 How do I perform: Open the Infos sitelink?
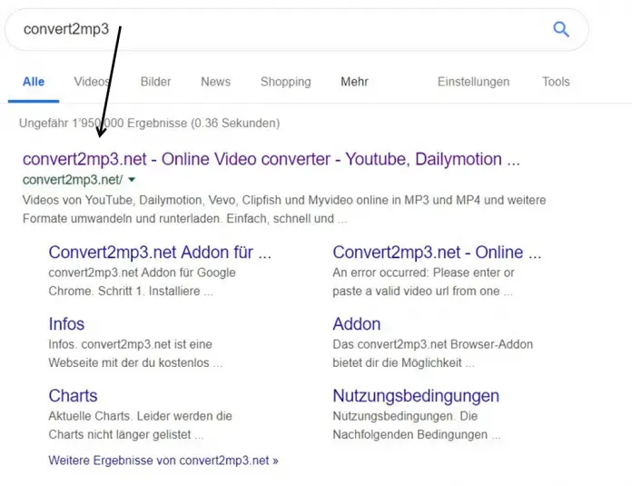[66, 324]
